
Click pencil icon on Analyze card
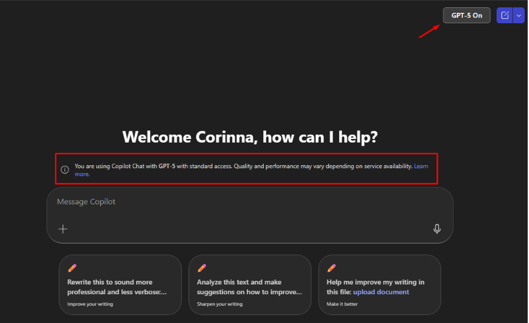[x=202, y=268]
